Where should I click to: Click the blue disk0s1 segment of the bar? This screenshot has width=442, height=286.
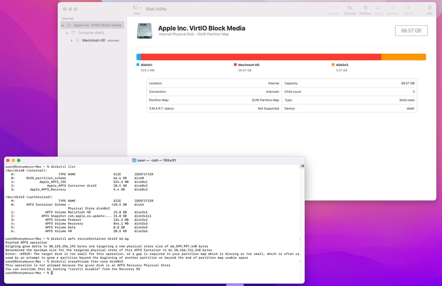coord(139,57)
